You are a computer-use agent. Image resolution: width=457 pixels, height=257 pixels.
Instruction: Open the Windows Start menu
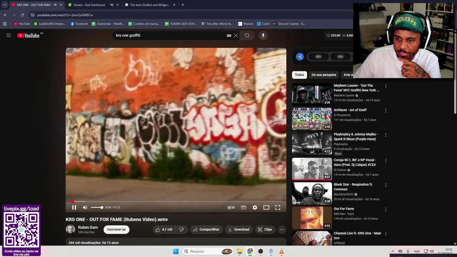point(176,252)
